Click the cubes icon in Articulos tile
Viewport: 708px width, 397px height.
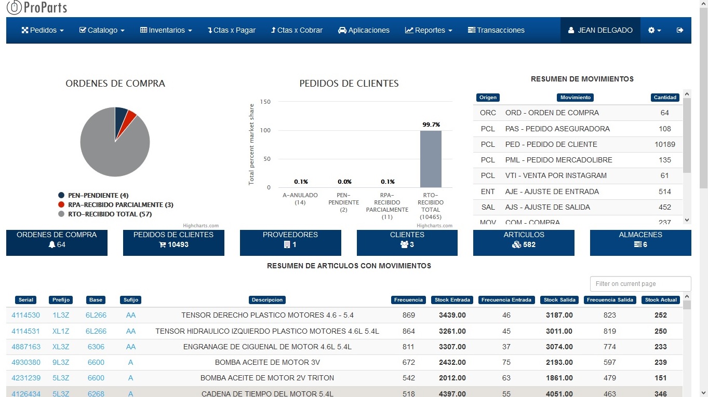click(516, 244)
